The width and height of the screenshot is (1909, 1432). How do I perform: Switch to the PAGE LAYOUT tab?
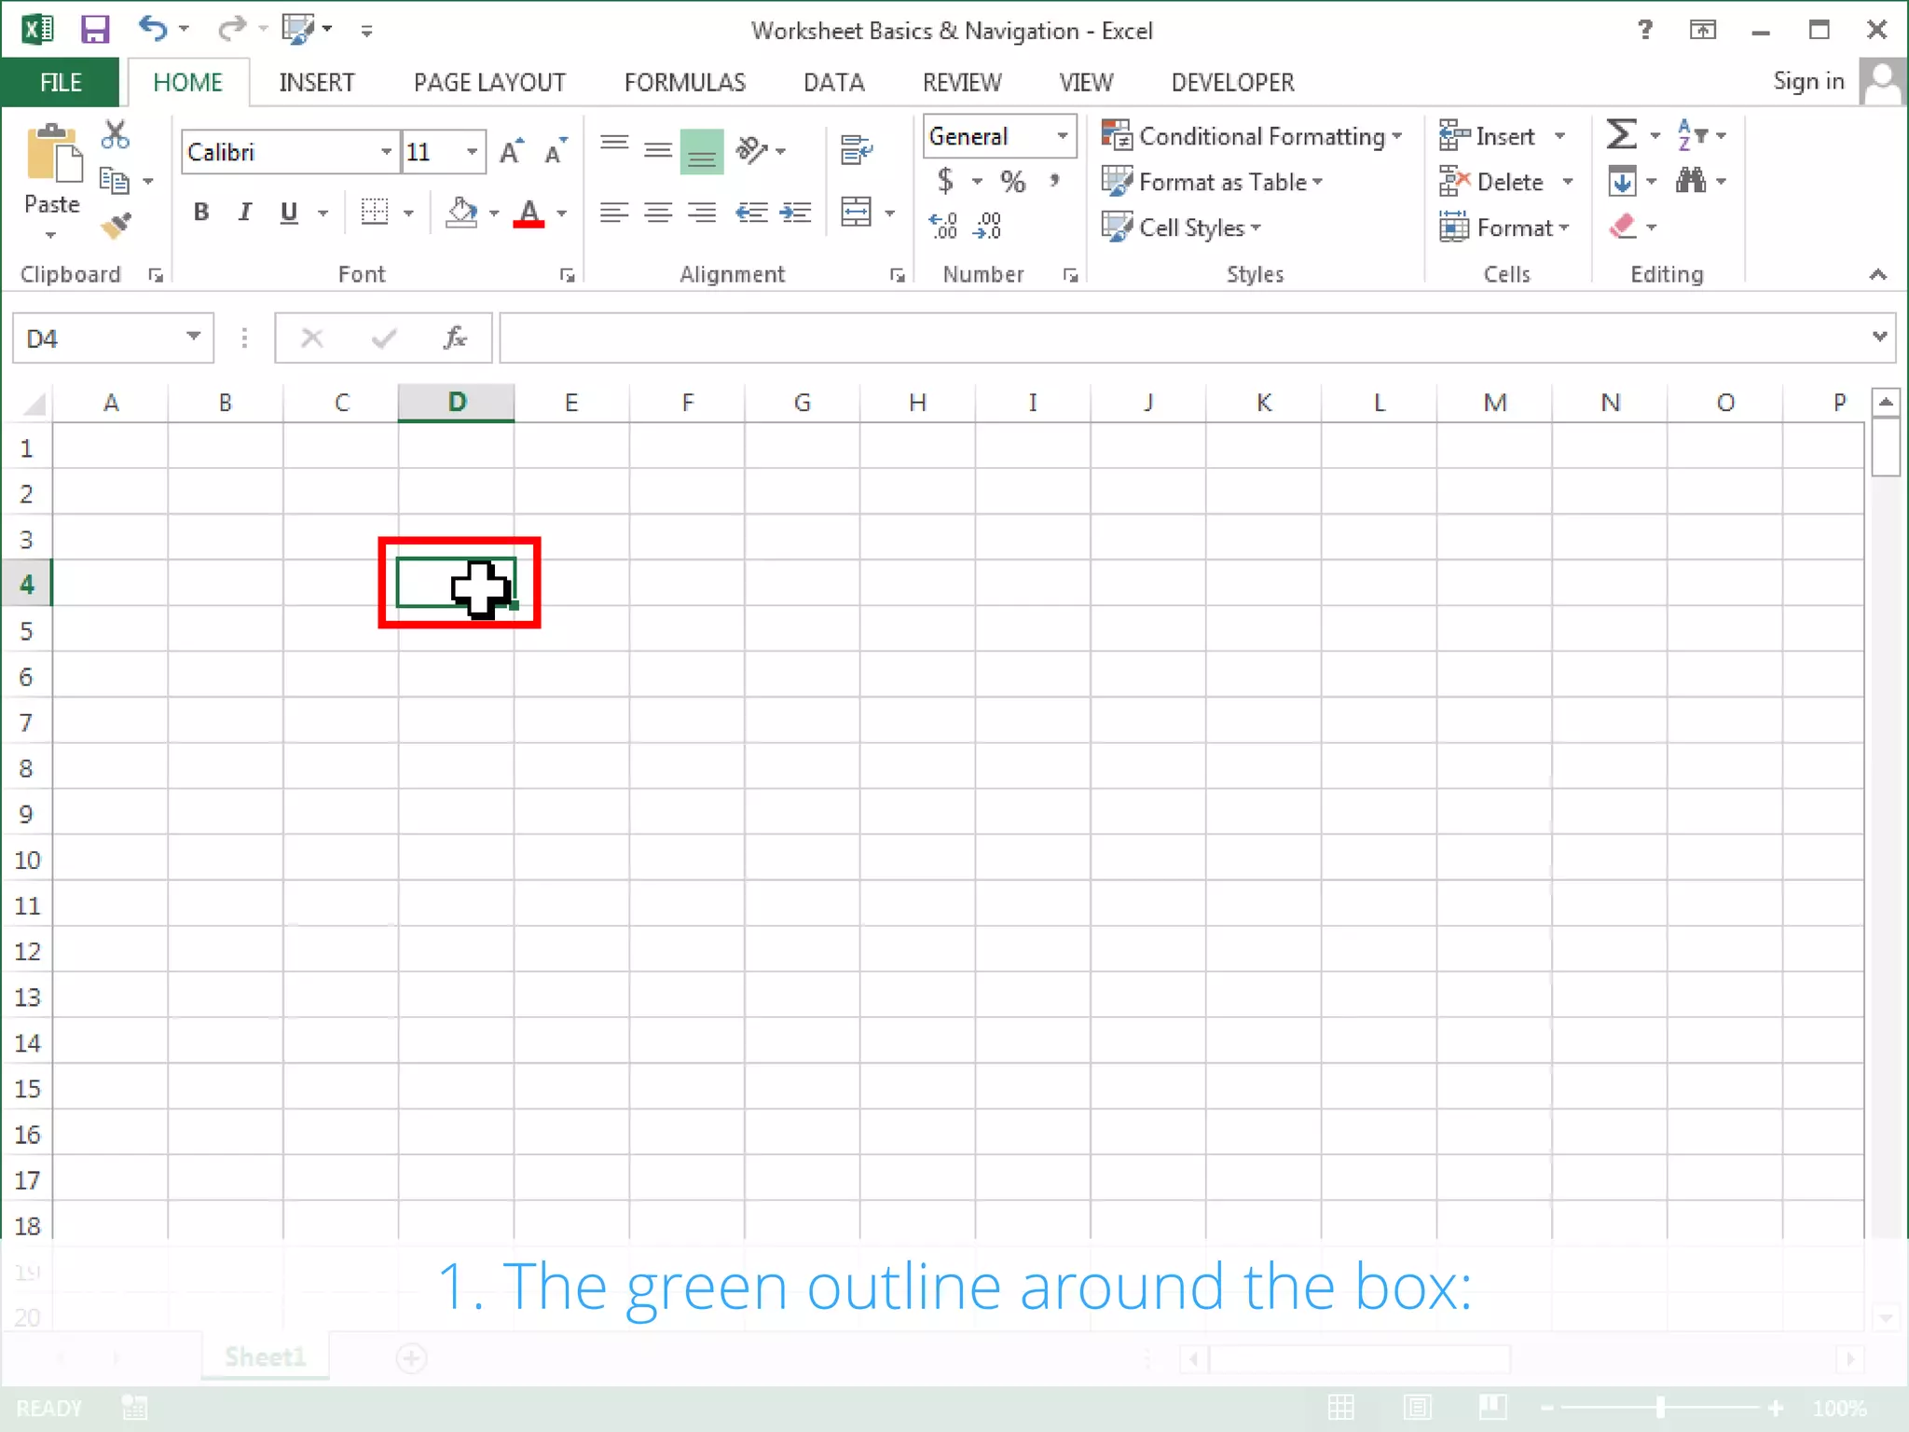point(489,82)
